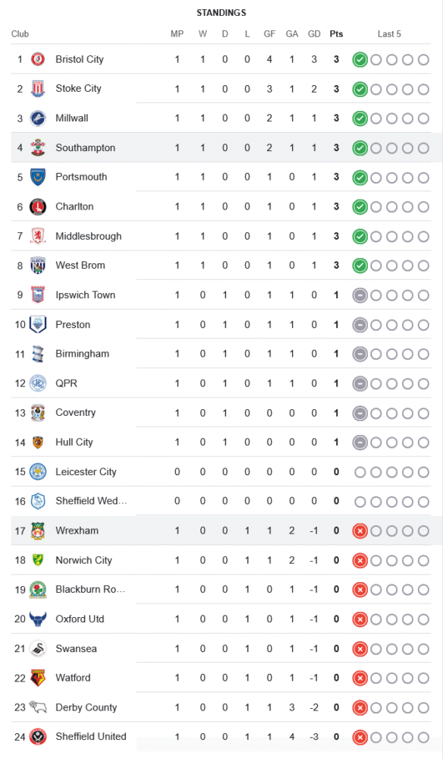Click the Bristol City club crest

[38, 59]
